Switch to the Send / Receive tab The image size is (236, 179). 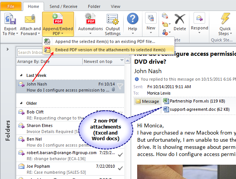[x=64, y=6]
